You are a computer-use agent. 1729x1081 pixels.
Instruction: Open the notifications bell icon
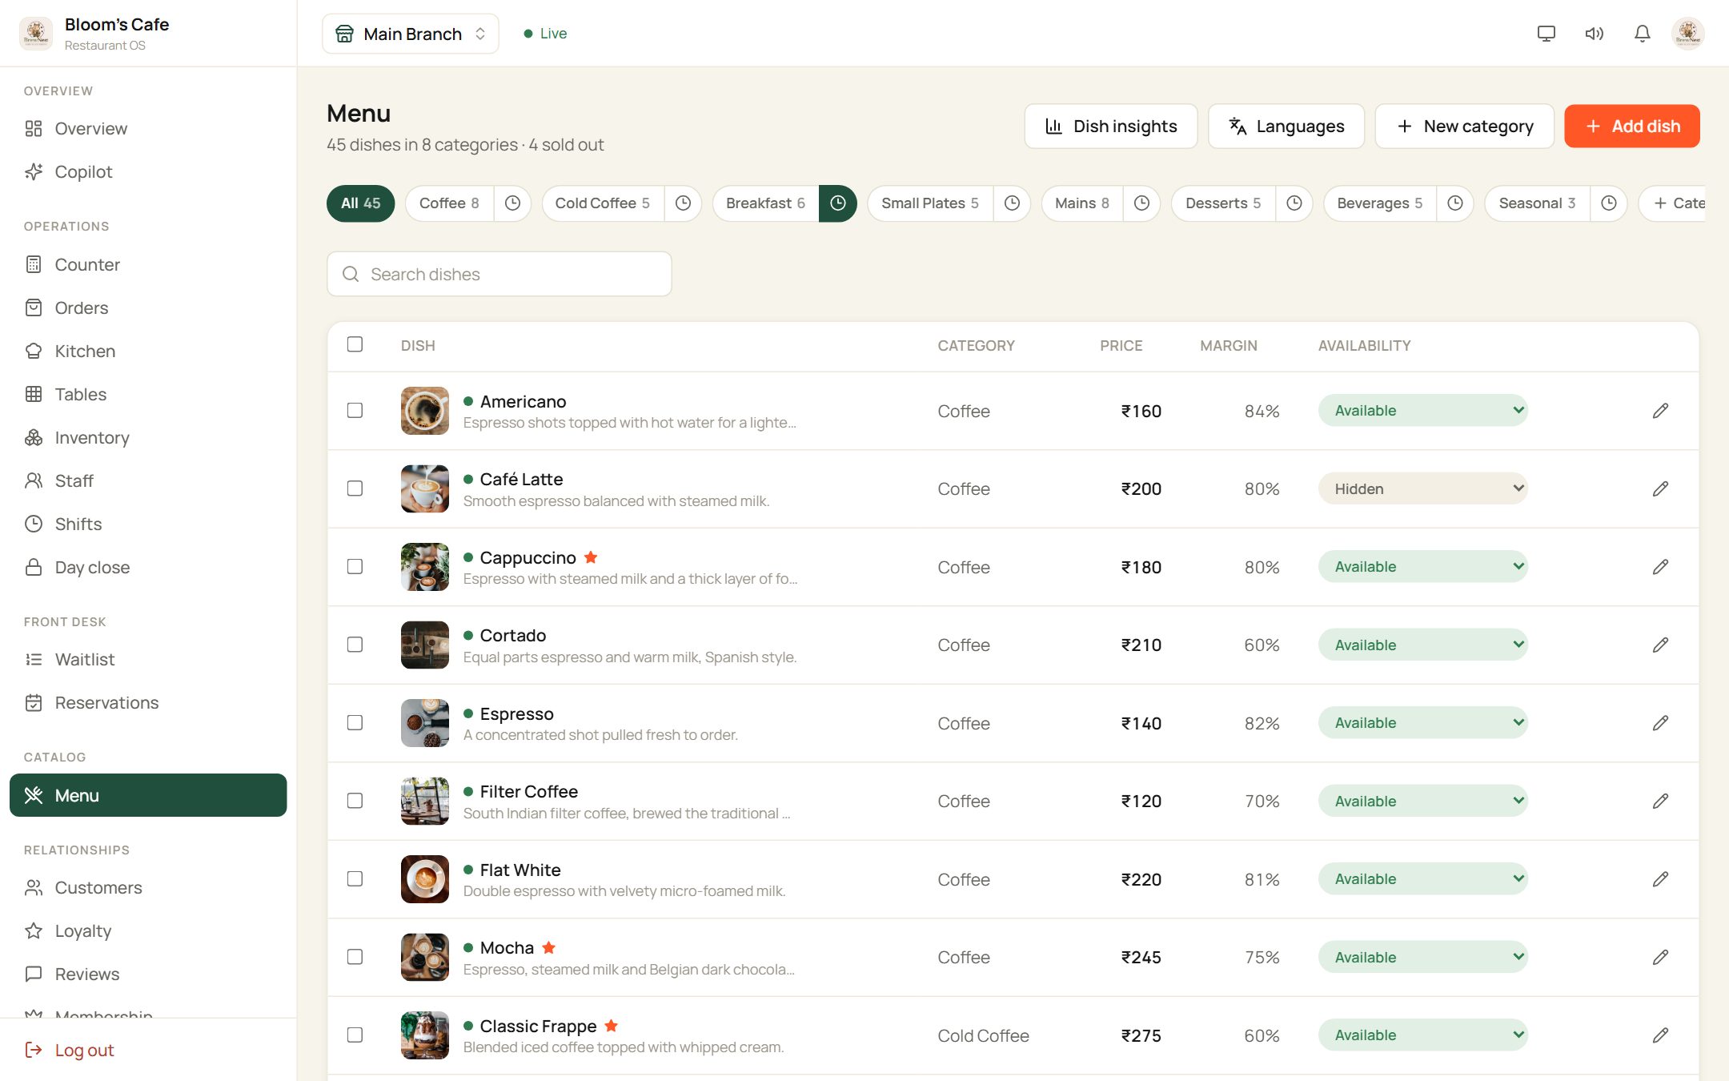(1642, 34)
